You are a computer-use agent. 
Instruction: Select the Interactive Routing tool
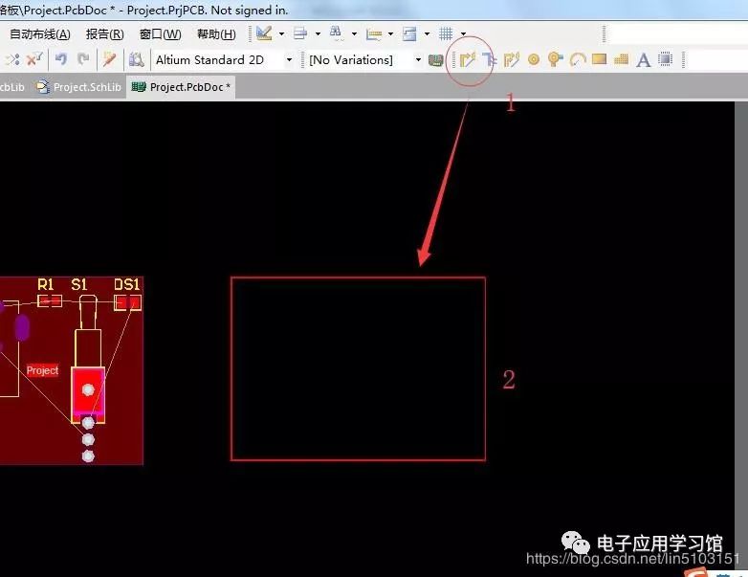pos(468,59)
